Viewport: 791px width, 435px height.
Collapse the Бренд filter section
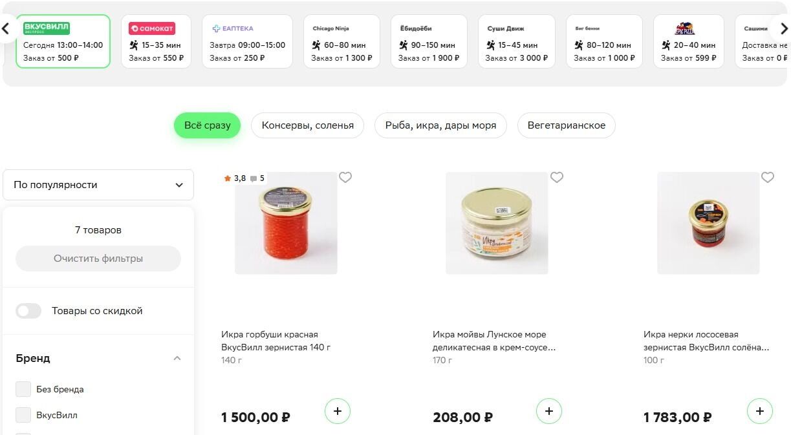tap(177, 357)
